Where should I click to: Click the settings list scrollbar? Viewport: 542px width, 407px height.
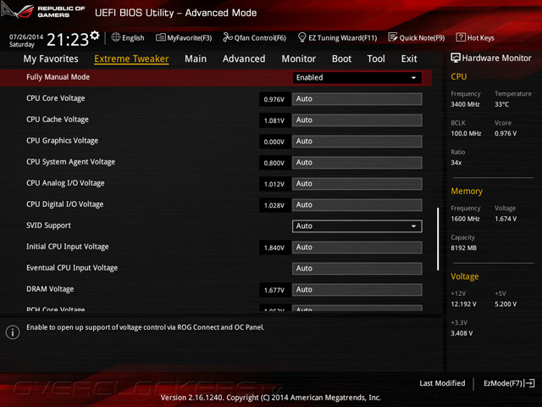[438, 239]
